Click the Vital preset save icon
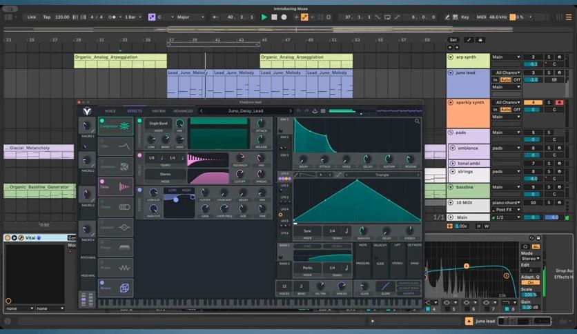This screenshot has width=577, height=334. click(315, 110)
